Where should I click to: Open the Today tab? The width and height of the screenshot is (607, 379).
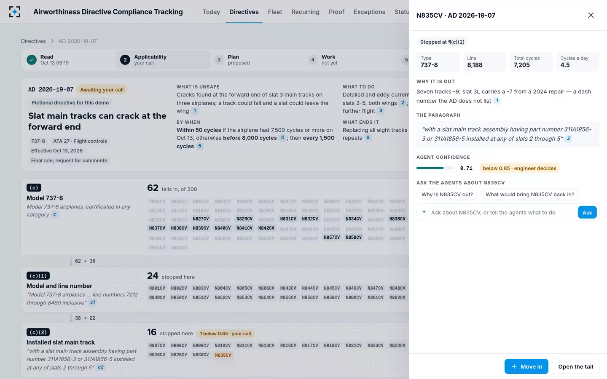coord(211,12)
